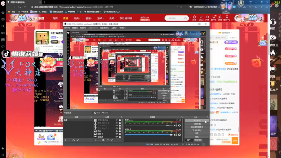Click the browser back arrow
The width and height of the screenshot is (281, 158).
point(9,7)
